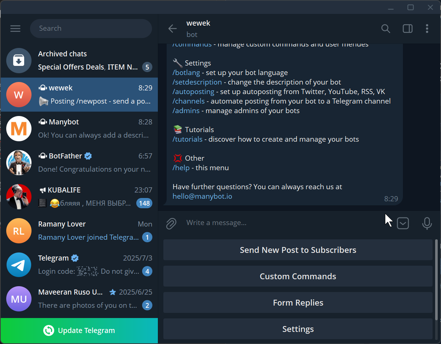This screenshot has height=344, width=441.
Task: Click the bot icon beside Manybot name
Action: [x=42, y=122]
